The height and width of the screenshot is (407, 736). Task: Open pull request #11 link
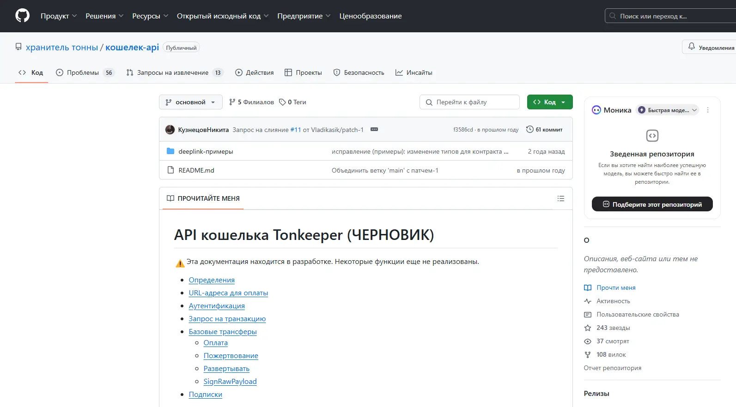(x=296, y=130)
